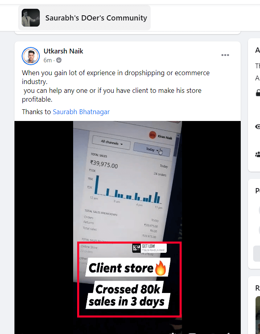Click the lock privacy icon in sidebar

click(258, 93)
